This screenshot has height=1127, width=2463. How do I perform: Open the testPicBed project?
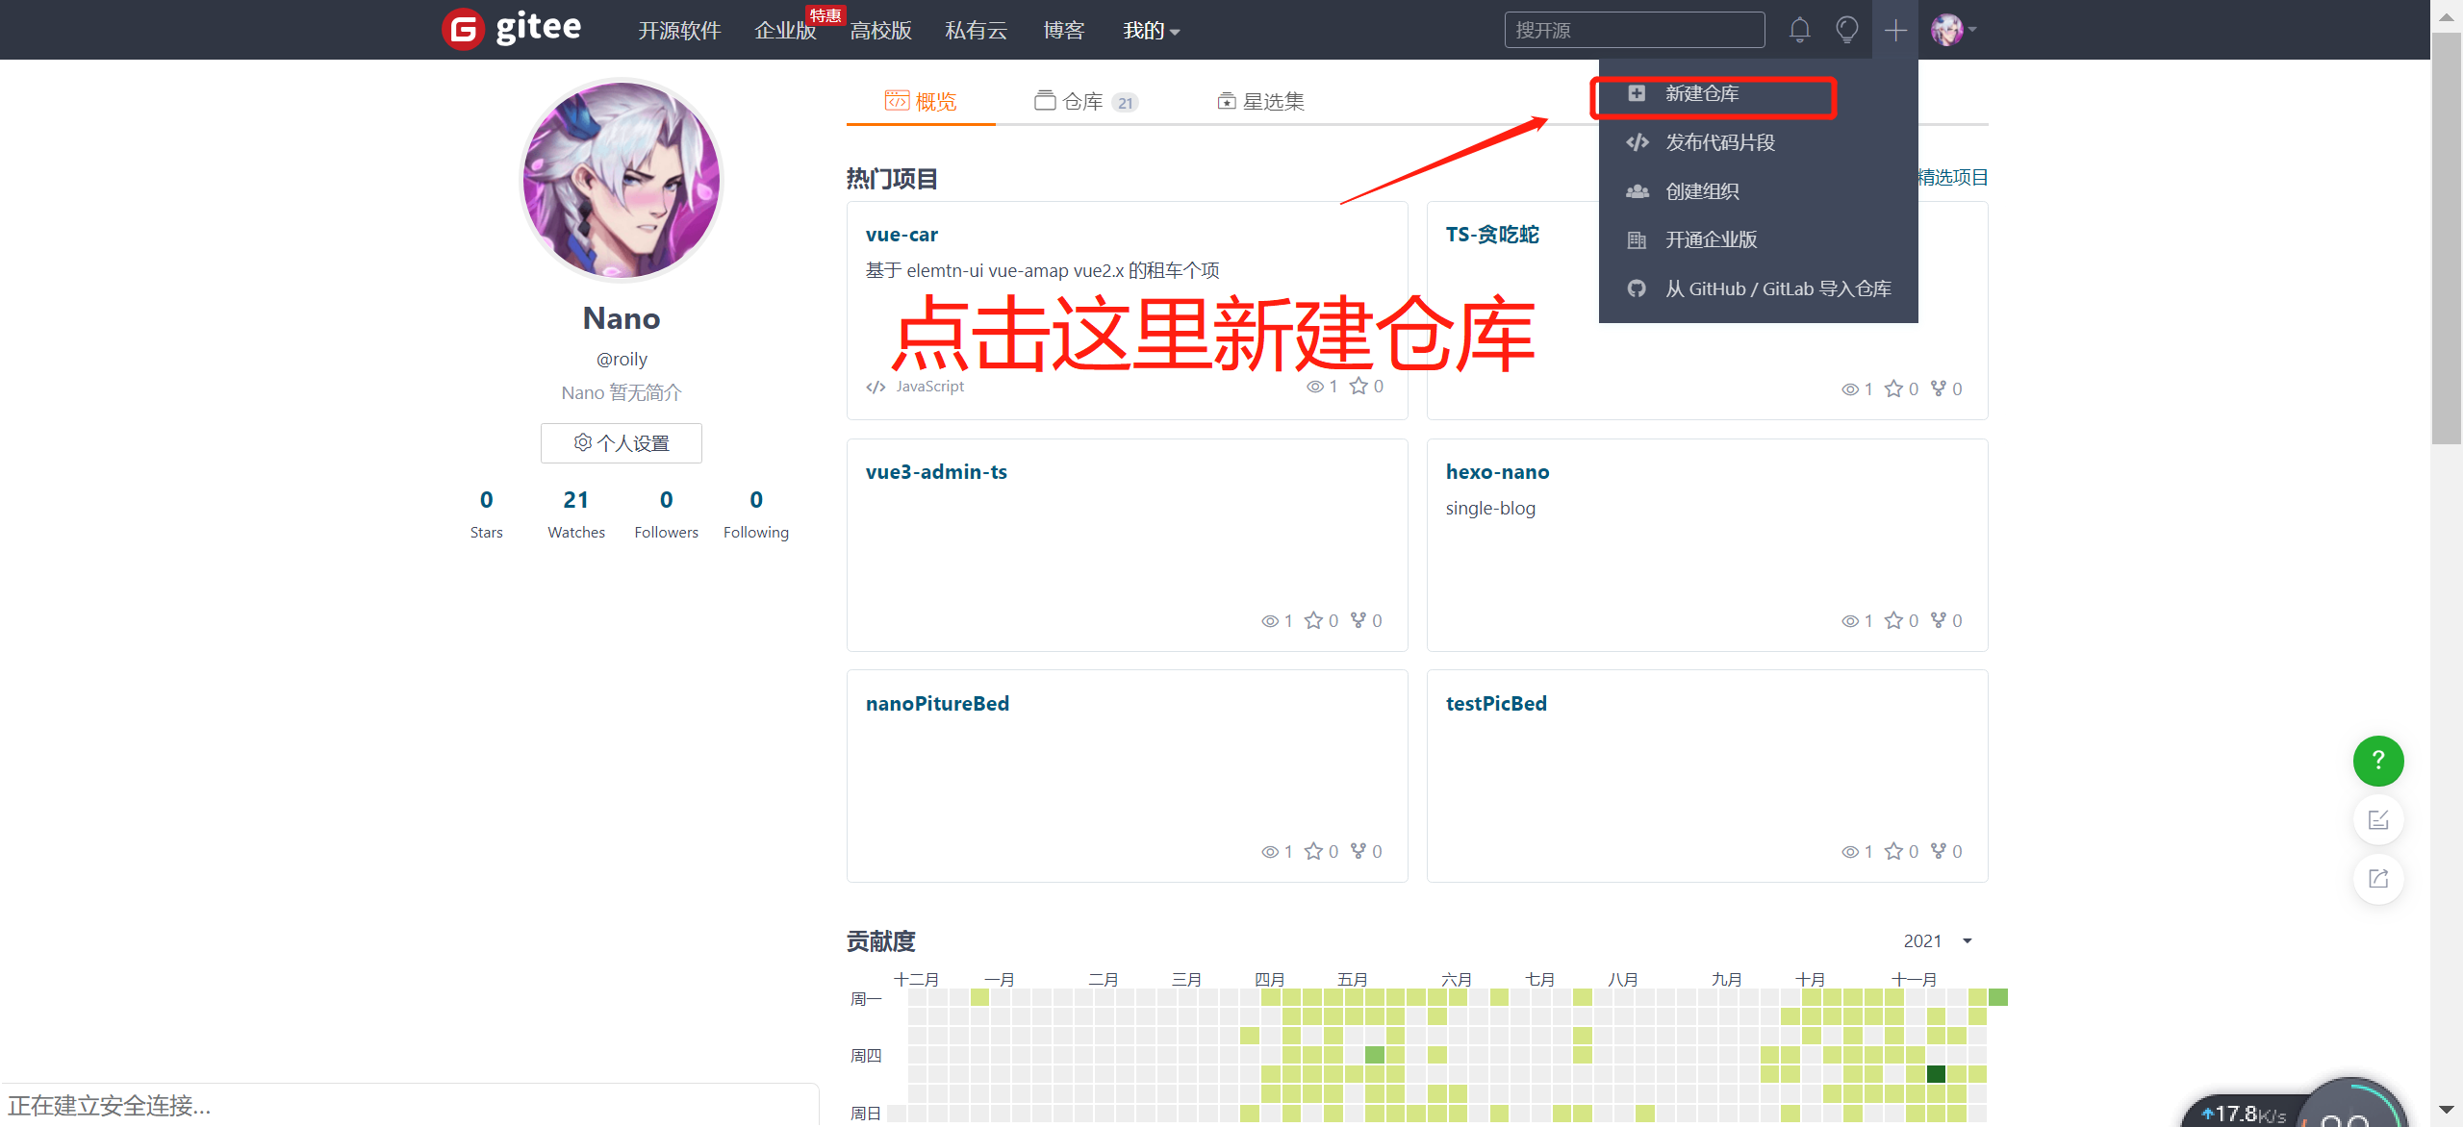1496,703
